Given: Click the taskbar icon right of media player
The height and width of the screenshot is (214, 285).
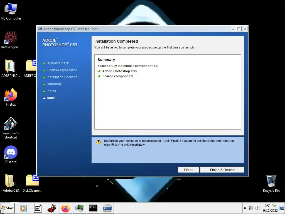Looking at the screenshot, I should click(38, 208).
